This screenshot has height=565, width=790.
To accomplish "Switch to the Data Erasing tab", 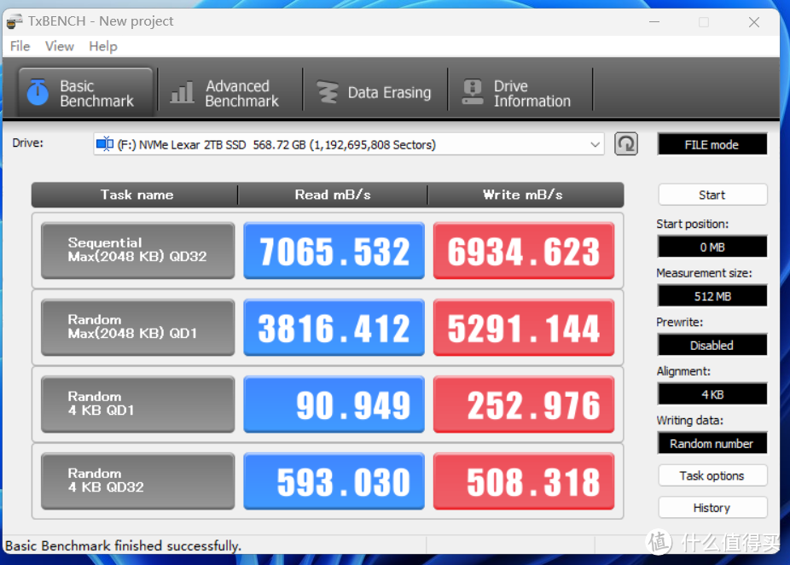I will pyautogui.click(x=375, y=93).
